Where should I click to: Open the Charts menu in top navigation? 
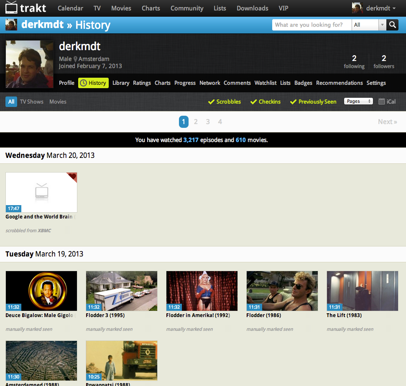(x=151, y=8)
